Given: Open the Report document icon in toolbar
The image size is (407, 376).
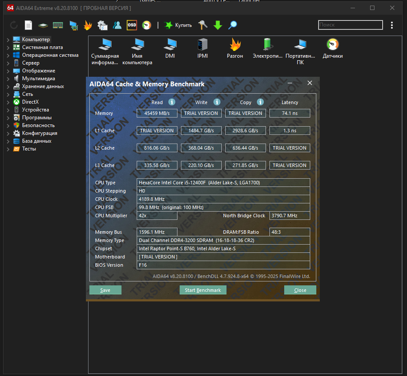Looking at the screenshot, I should coord(28,25).
